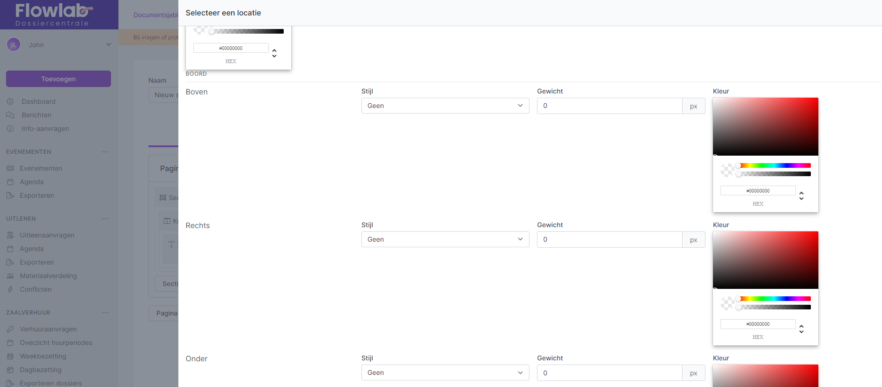This screenshot has height=387, width=882.
Task: Click the Weekbezetting calendar icon
Action: coord(10,356)
